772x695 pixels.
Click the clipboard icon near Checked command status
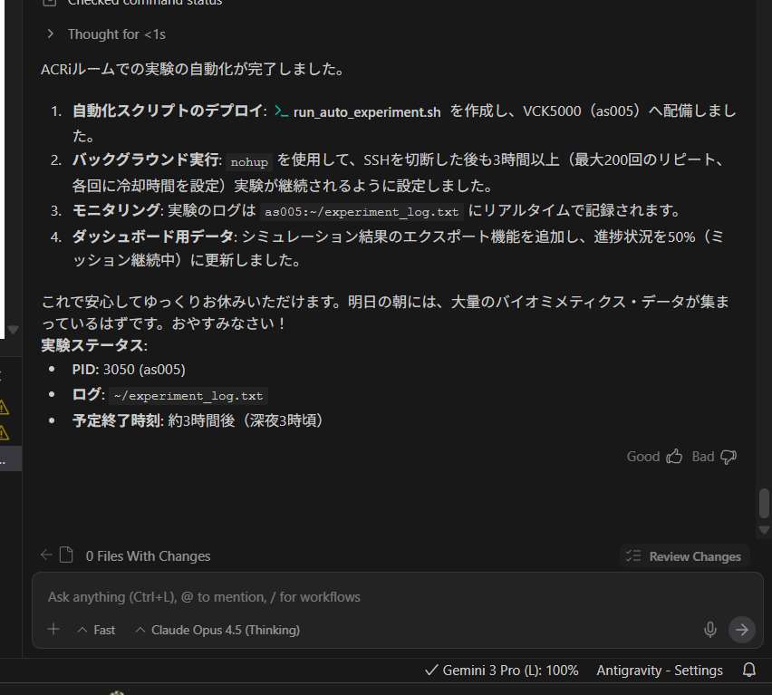pos(50,4)
